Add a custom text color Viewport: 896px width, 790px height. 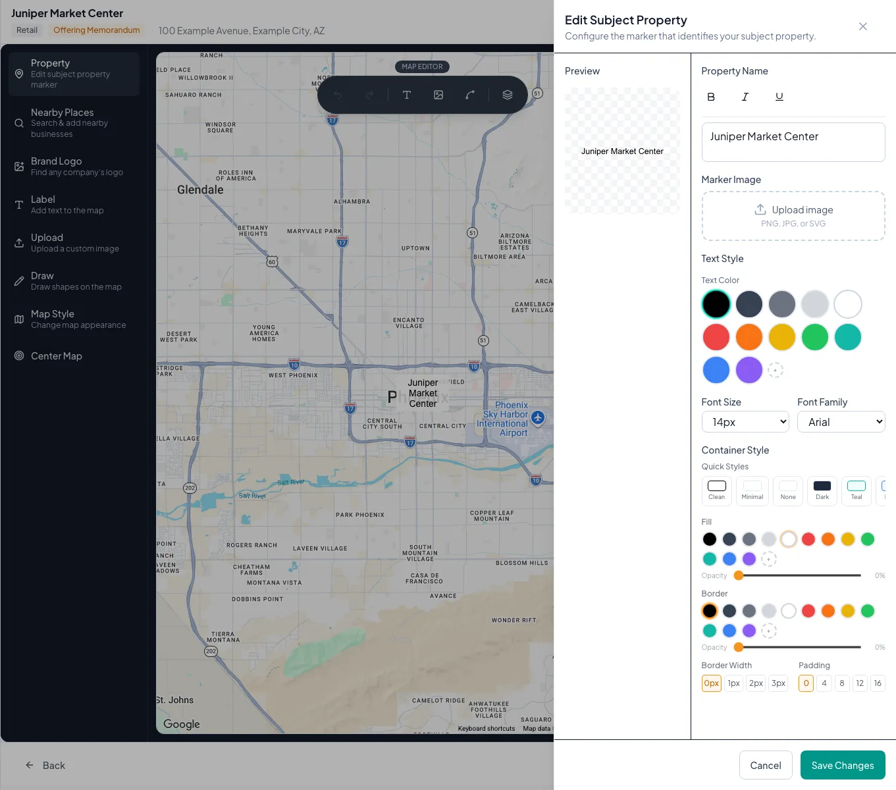[776, 370]
